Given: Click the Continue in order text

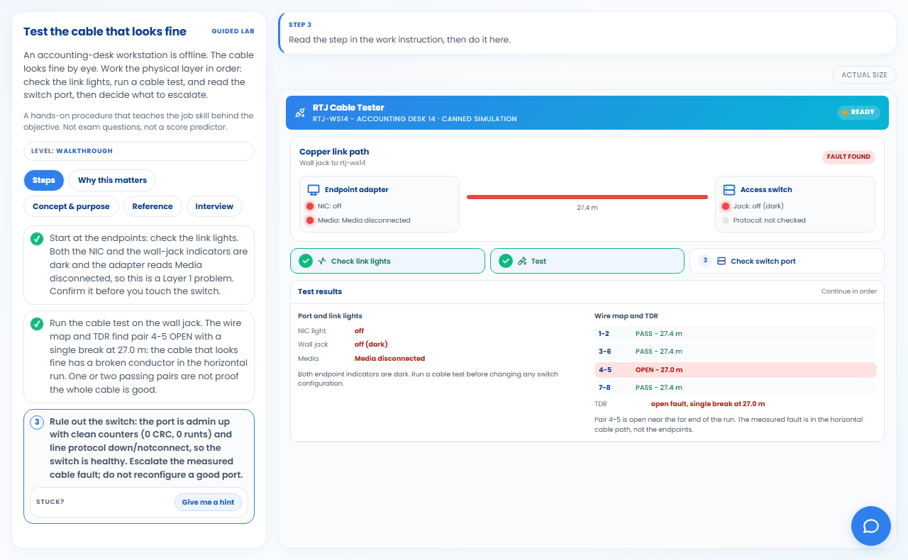Looking at the screenshot, I should click(849, 291).
